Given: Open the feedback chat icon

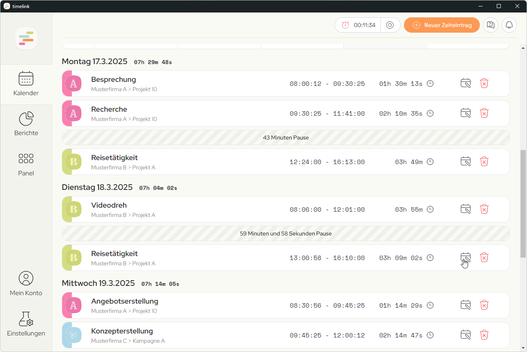Looking at the screenshot, I should (x=490, y=25).
